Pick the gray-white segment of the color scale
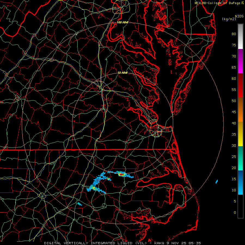The height and width of the screenshot is (245, 245). click(240, 36)
